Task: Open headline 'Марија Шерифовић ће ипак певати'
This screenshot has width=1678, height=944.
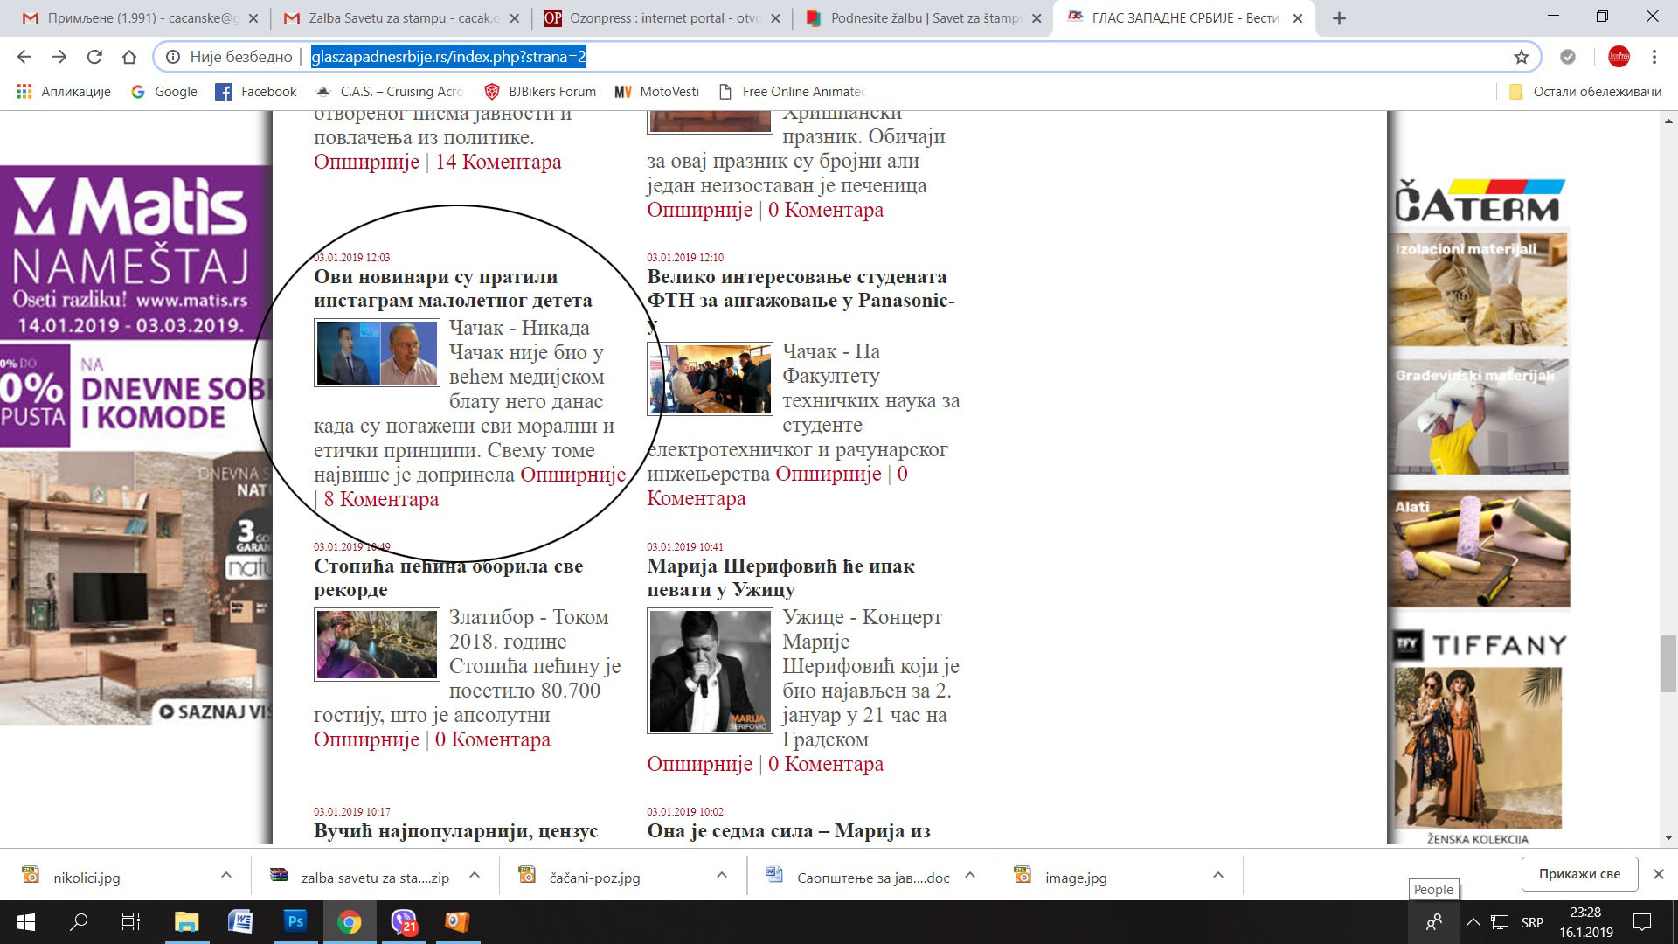Action: tap(780, 578)
